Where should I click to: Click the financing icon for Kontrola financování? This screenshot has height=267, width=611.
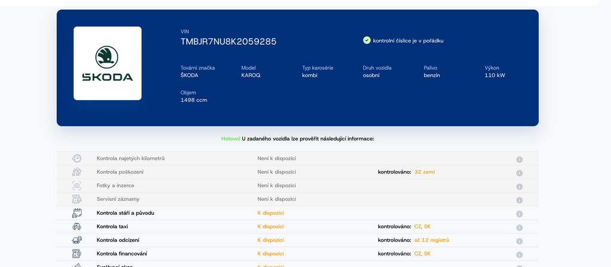[x=77, y=254]
